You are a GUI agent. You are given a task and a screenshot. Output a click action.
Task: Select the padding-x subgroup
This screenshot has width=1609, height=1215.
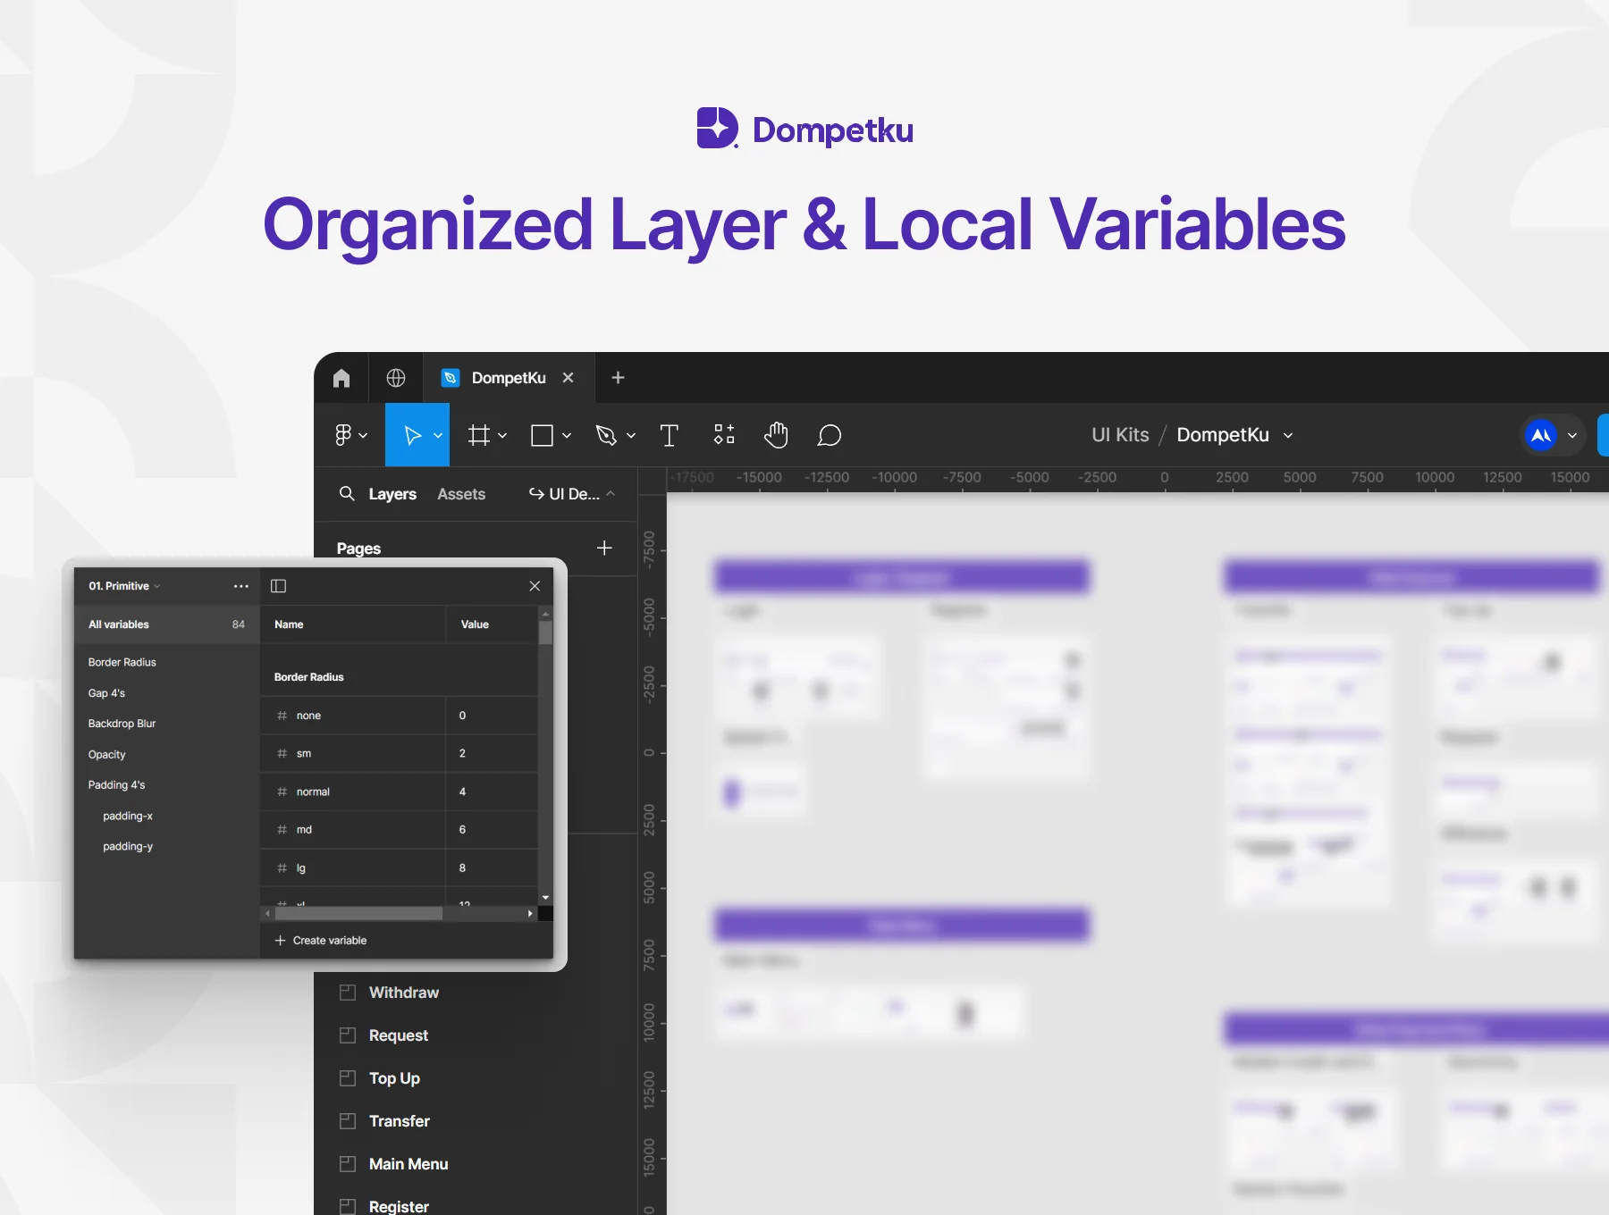tap(128, 816)
